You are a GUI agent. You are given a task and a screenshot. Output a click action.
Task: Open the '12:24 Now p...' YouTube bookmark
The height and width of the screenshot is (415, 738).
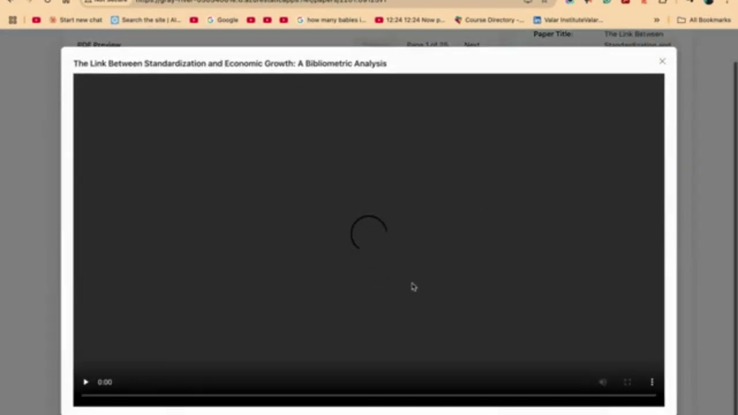(x=410, y=20)
